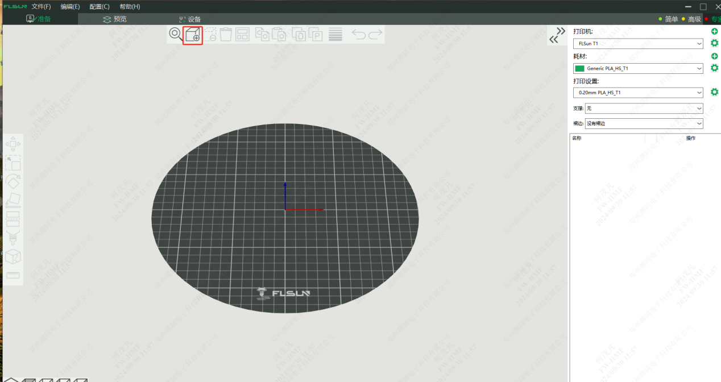Select the Rotate tool in left toolbar
The height and width of the screenshot is (382, 721).
point(13,181)
